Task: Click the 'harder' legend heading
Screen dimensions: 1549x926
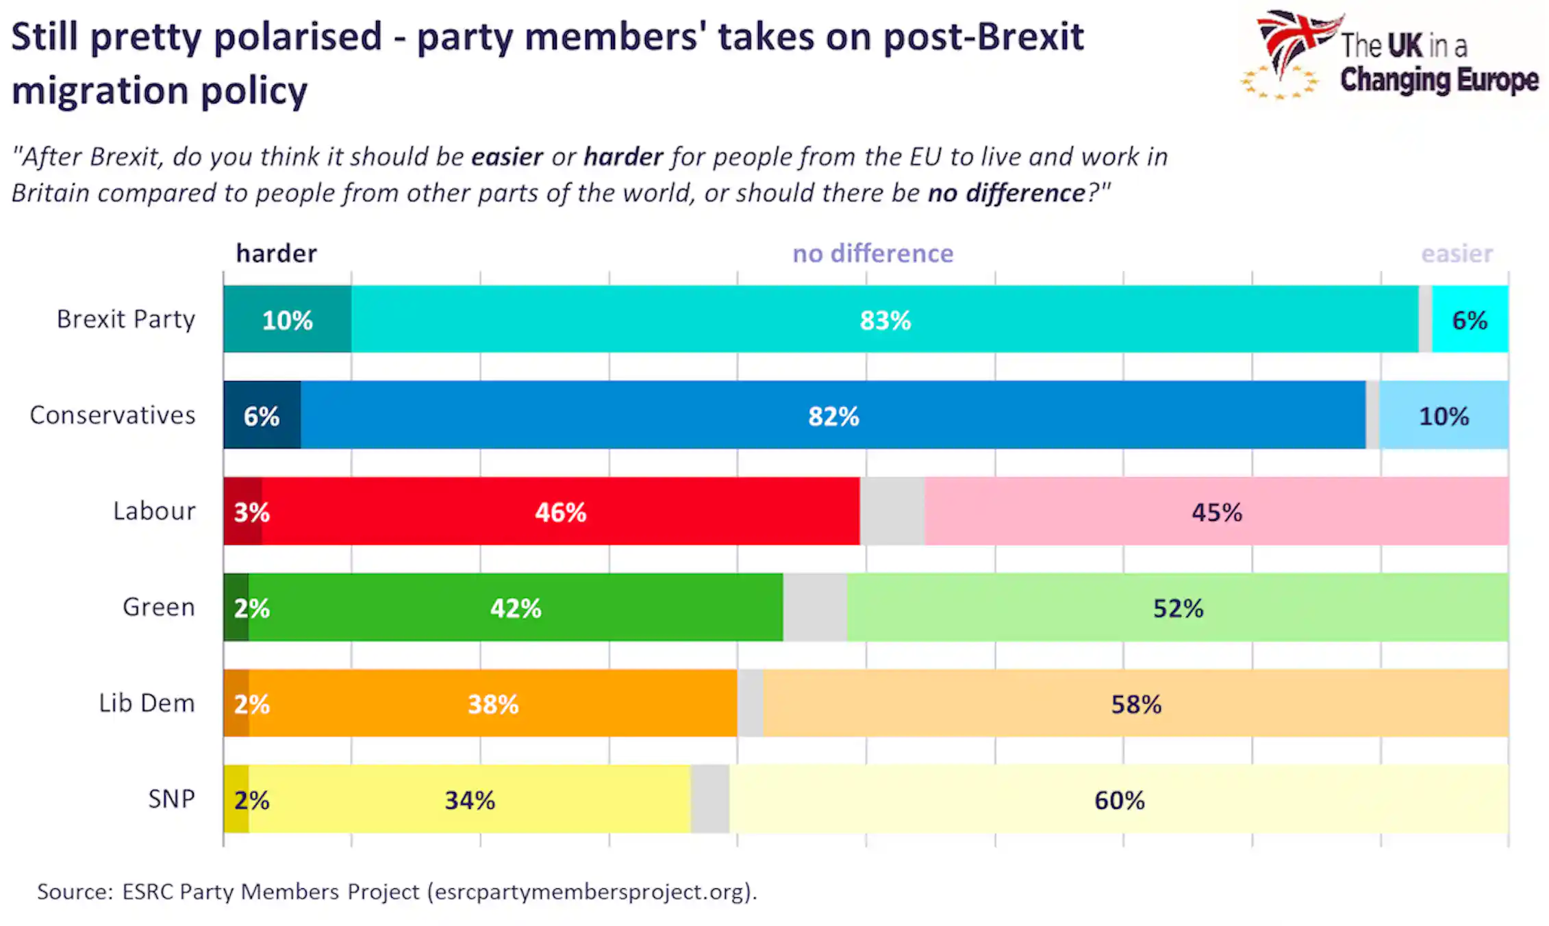Action: [277, 253]
